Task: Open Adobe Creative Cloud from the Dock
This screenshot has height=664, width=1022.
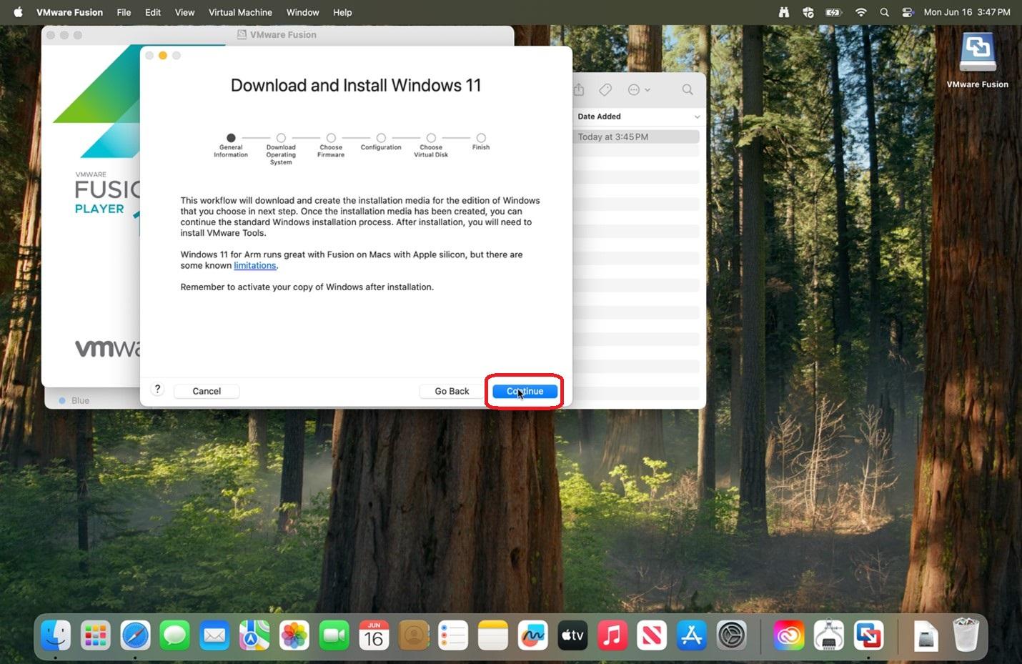Action: coord(789,635)
